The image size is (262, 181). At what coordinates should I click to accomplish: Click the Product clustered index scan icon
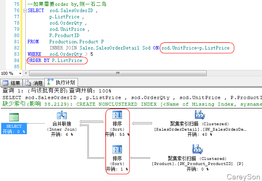click(197, 150)
